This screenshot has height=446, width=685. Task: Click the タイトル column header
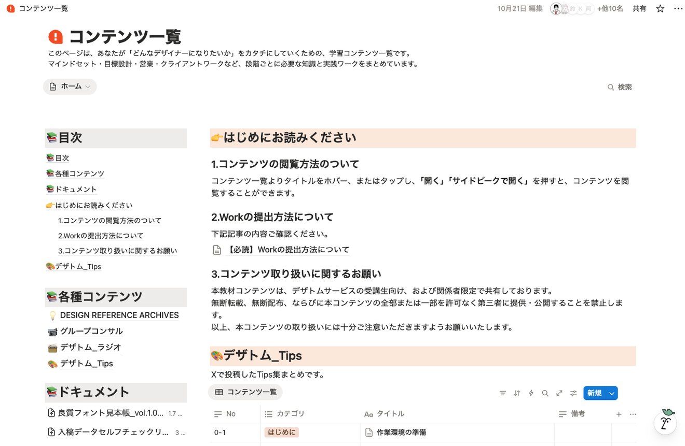coord(457,414)
